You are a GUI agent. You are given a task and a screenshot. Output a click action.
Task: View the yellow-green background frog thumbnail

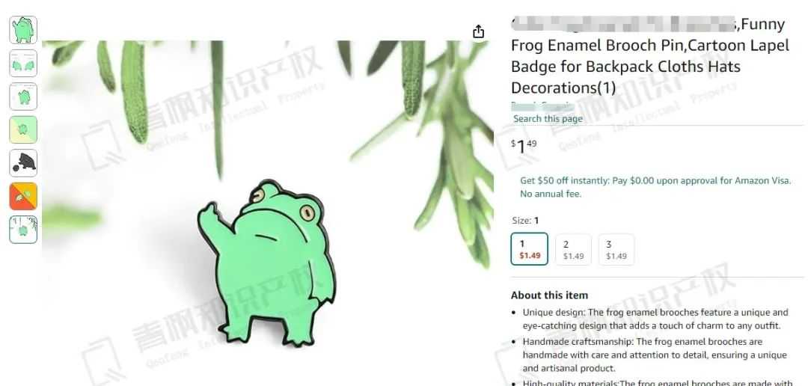(23, 129)
